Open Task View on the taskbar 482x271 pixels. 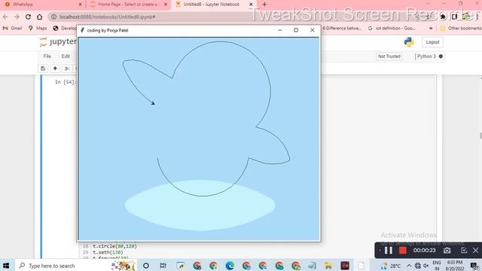[163, 266]
